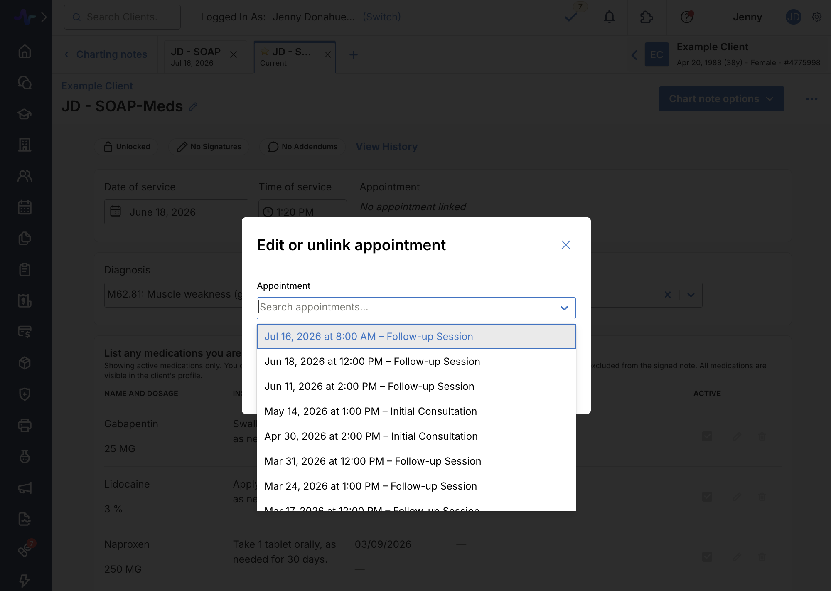The width and height of the screenshot is (831, 591).
Task: Open the clipboard forms sidebar icon
Action: [x=25, y=270]
